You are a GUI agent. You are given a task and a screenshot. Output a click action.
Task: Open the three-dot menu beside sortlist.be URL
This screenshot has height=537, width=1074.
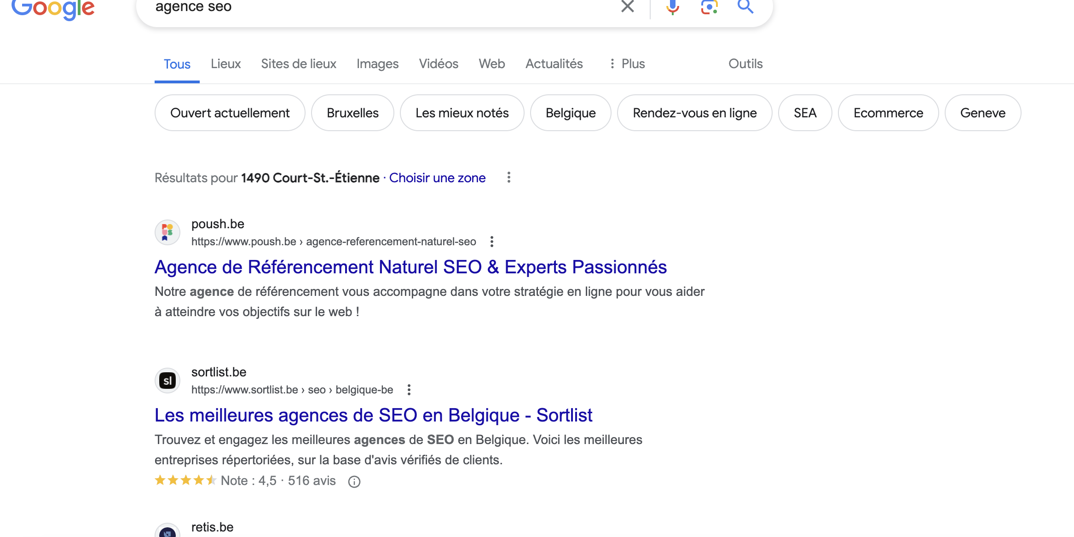point(409,390)
